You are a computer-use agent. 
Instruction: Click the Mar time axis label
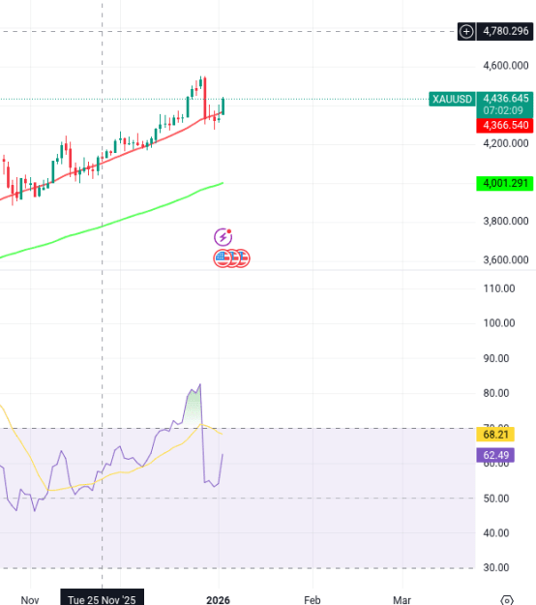[x=402, y=600]
